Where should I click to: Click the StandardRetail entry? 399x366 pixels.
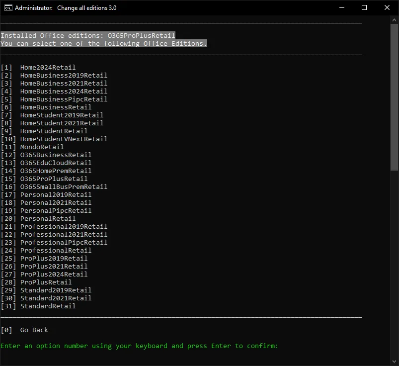point(48,306)
